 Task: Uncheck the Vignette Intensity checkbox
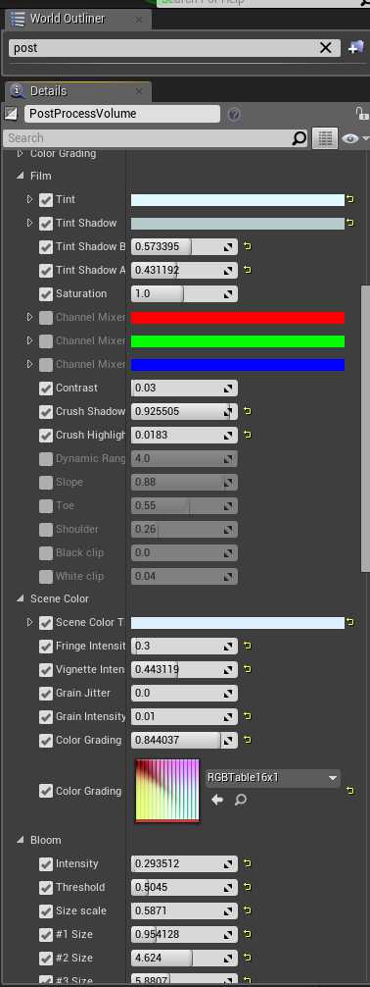click(46, 670)
